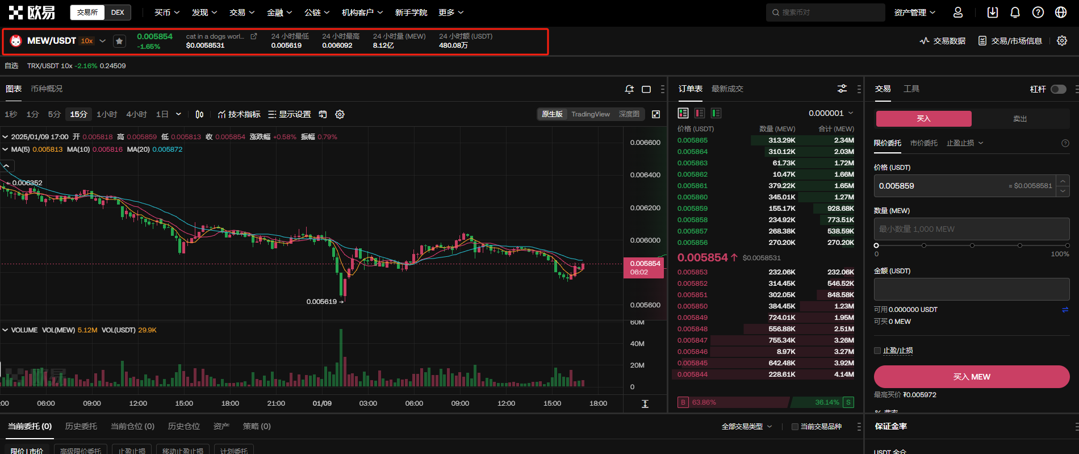Select the candlestick chart type icon

(x=199, y=114)
